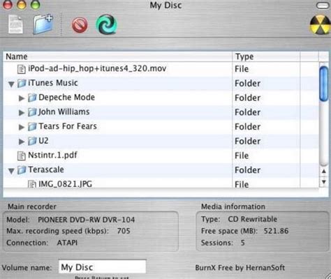Select the Terascale row name

pyautogui.click(x=46, y=169)
